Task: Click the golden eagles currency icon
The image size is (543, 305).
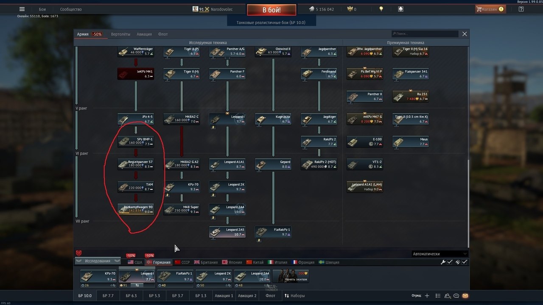Action: (350, 9)
